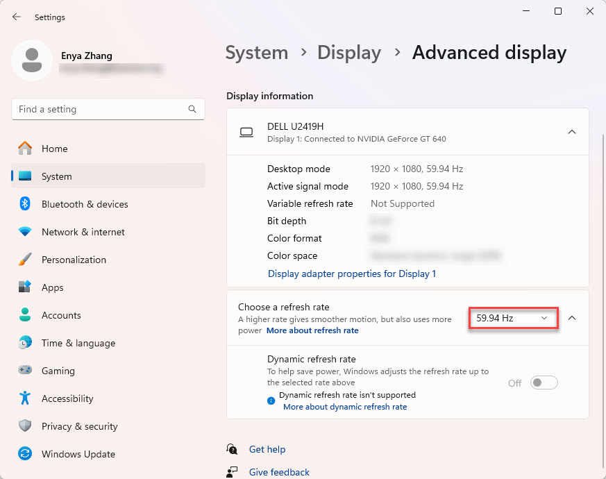The height and width of the screenshot is (479, 606).
Task: Click the back arrow button
Action: pos(17,17)
